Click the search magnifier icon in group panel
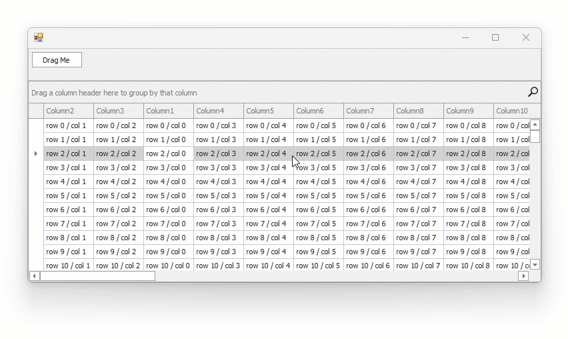Image resolution: width=568 pixels, height=339 pixels. click(x=533, y=92)
